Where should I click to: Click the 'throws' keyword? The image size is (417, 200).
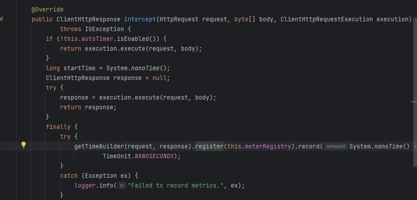[x=71, y=29]
